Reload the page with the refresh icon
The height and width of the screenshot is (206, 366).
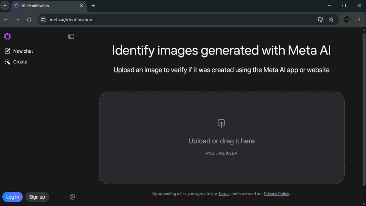pos(29,19)
